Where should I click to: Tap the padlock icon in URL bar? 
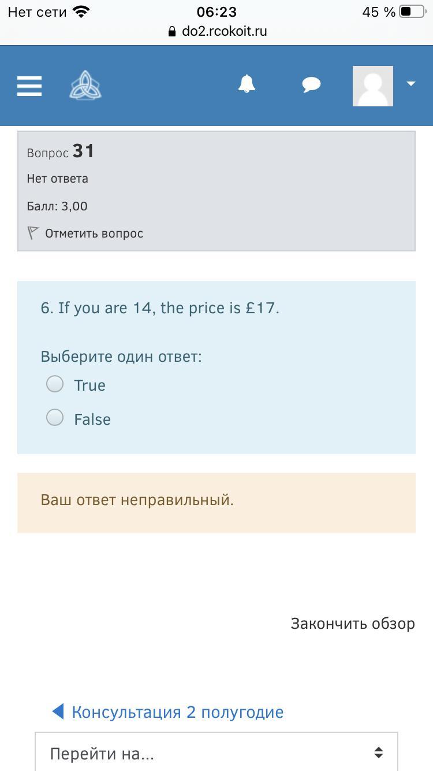click(x=172, y=32)
